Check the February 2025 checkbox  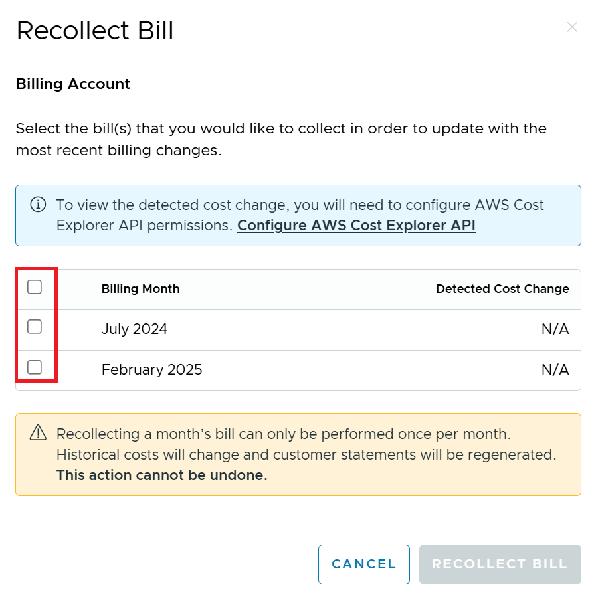point(35,367)
